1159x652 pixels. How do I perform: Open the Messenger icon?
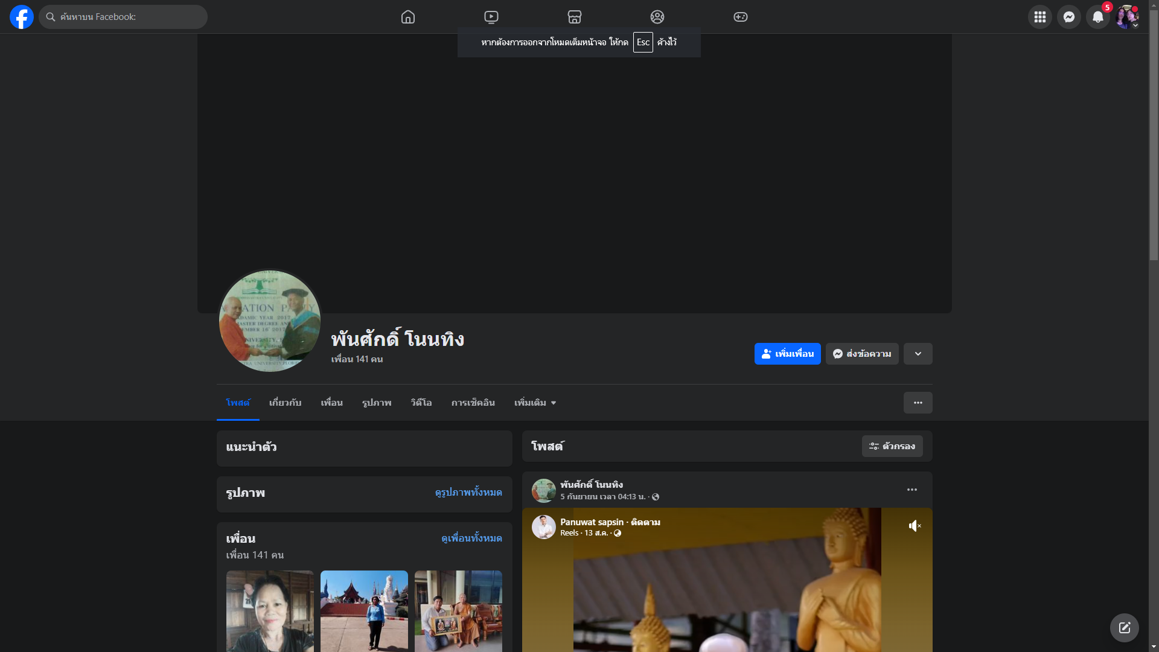point(1069,17)
